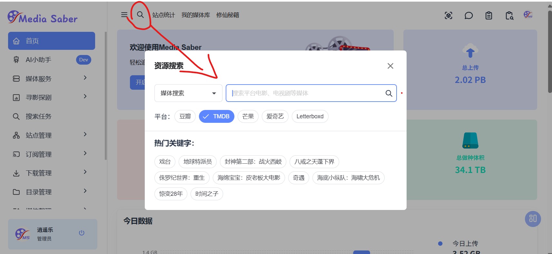The height and width of the screenshot is (254, 552).
Task: Select the Letterboxd platform chip
Action: point(310,116)
